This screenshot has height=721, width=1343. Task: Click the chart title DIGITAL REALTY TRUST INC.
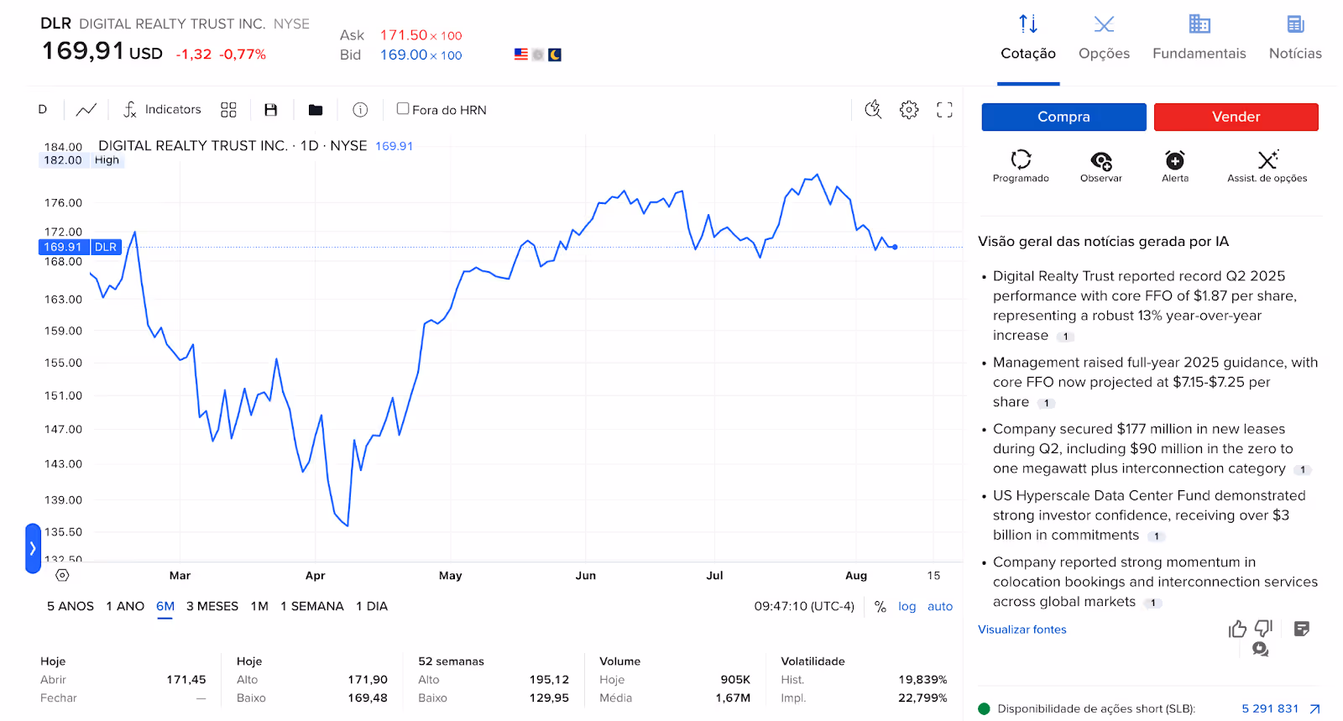tap(193, 146)
